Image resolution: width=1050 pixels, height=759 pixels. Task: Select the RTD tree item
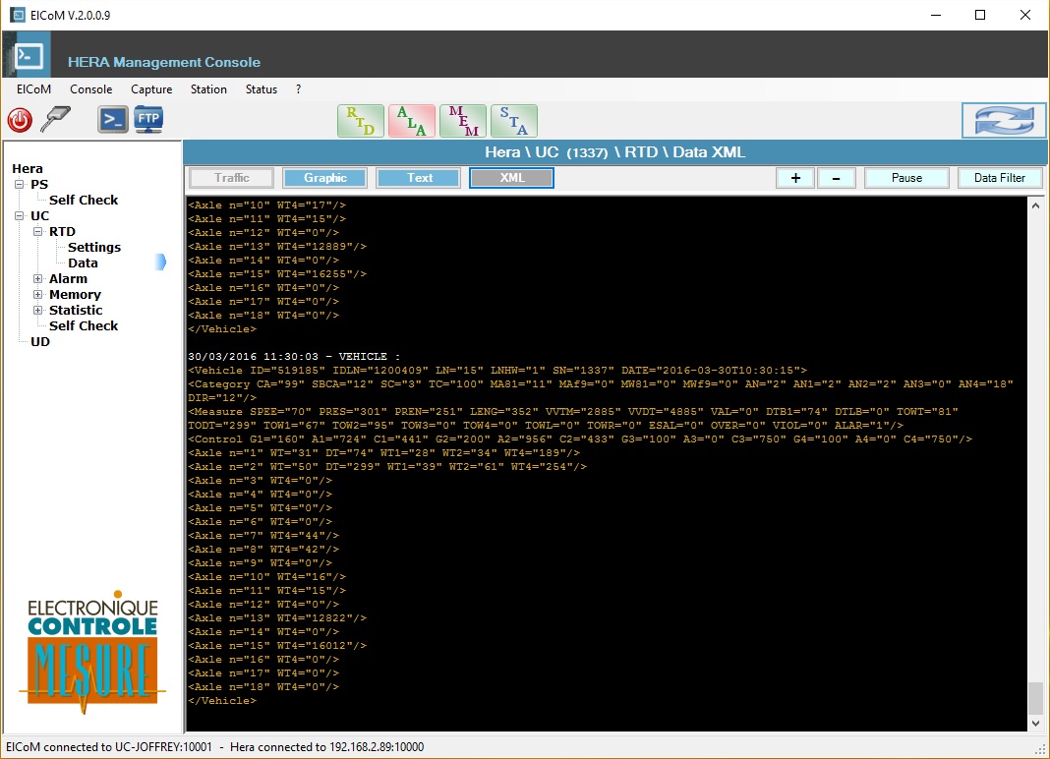[62, 231]
